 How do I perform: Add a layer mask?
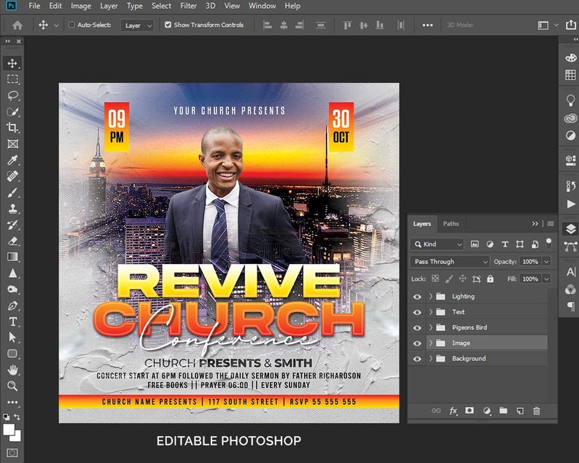[x=470, y=411]
